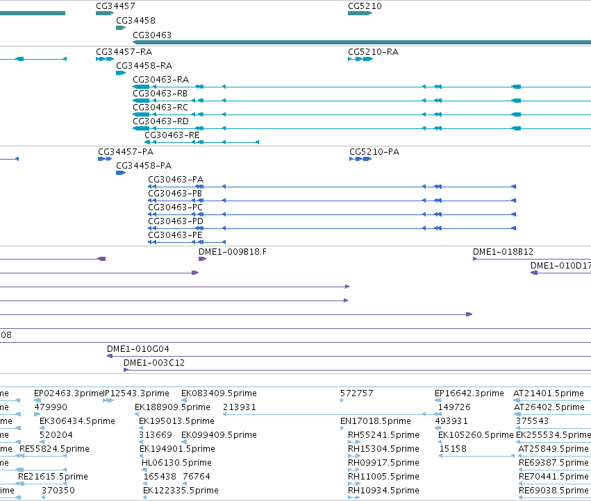
Task: Select transcript CG30463-RA label
Action: [x=161, y=80]
